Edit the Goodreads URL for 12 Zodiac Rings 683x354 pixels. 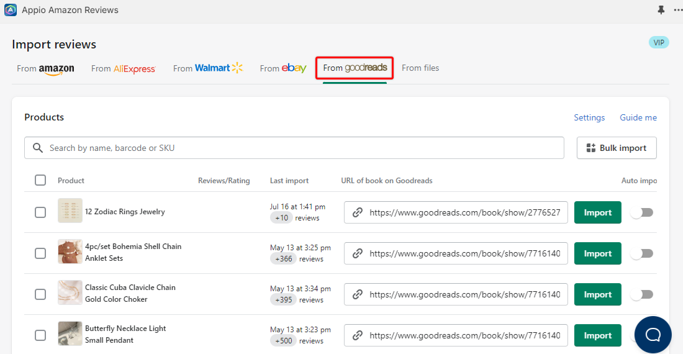coord(456,212)
